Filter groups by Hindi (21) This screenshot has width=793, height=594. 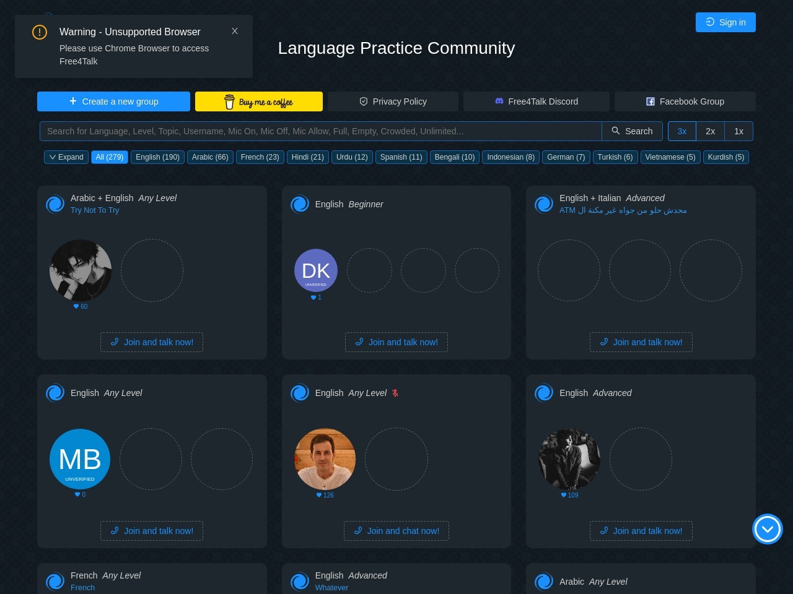click(x=308, y=157)
